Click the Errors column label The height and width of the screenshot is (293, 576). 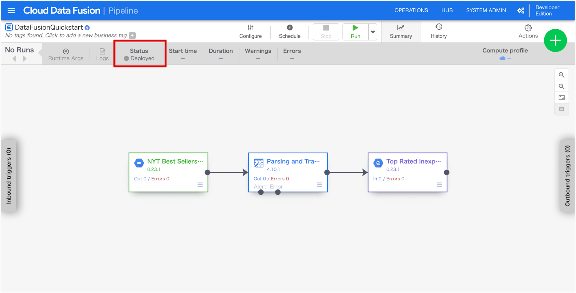pyautogui.click(x=292, y=51)
